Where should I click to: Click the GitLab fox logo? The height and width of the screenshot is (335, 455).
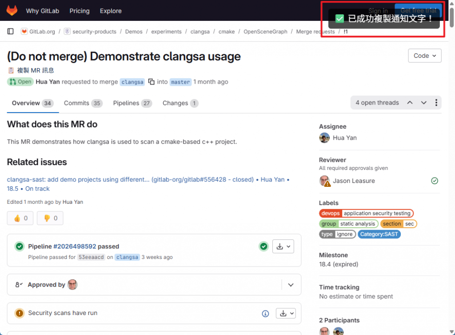coord(12,11)
